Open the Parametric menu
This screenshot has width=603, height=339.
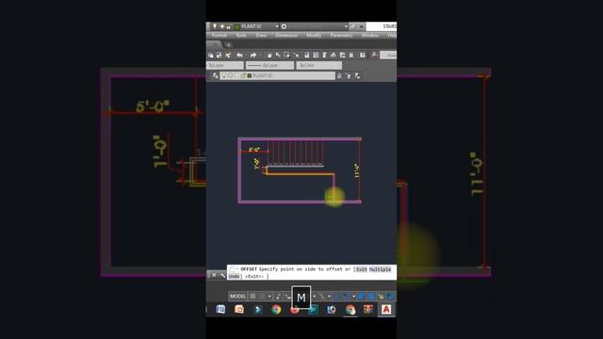click(341, 36)
